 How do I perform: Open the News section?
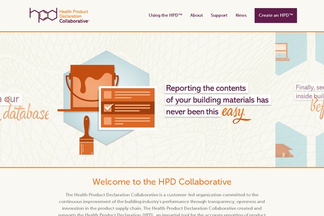241,15
